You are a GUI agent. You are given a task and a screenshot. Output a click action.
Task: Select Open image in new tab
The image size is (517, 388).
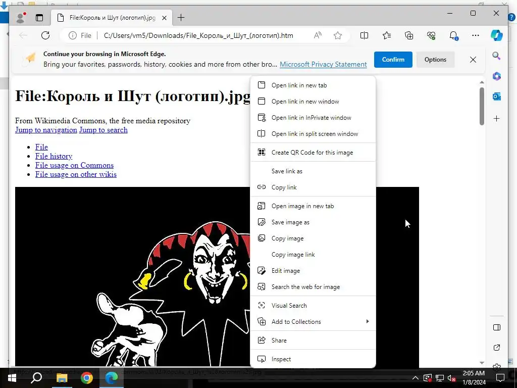click(x=313, y=206)
